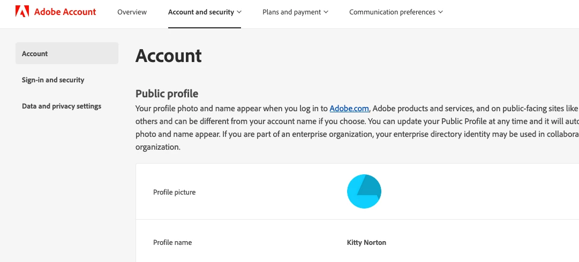Click the Public profile section heading
579x262 pixels.
click(167, 94)
